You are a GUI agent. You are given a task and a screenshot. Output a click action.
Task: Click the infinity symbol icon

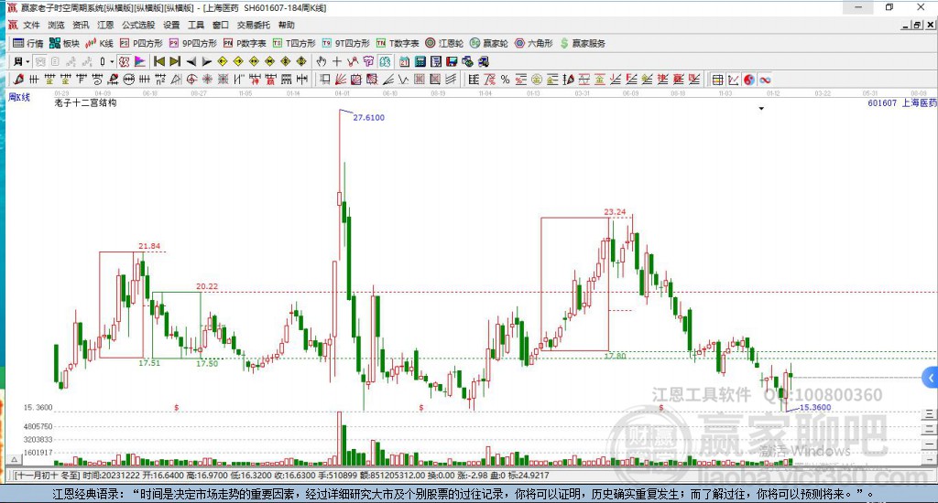click(765, 80)
